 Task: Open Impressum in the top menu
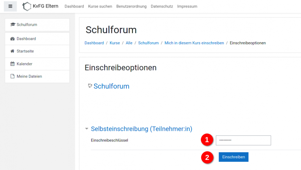click(187, 6)
